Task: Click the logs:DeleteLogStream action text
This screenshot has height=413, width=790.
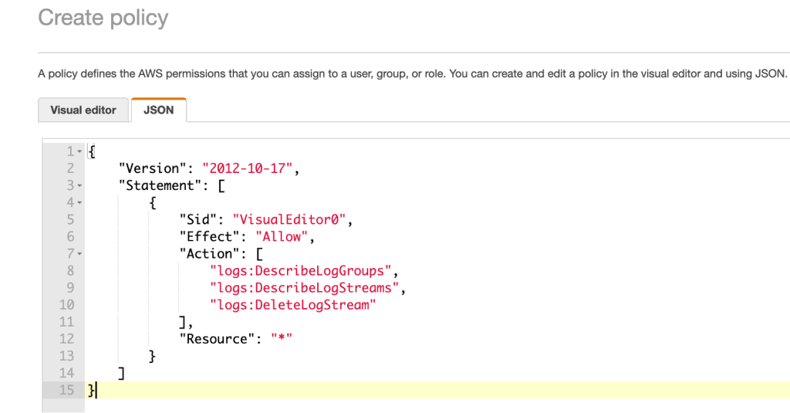Action: pyautogui.click(x=292, y=305)
